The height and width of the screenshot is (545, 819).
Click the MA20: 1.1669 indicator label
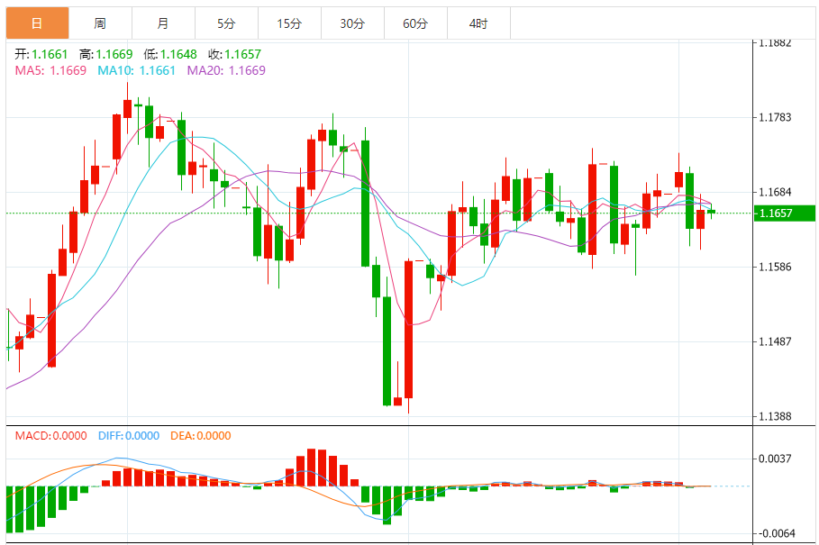[226, 70]
